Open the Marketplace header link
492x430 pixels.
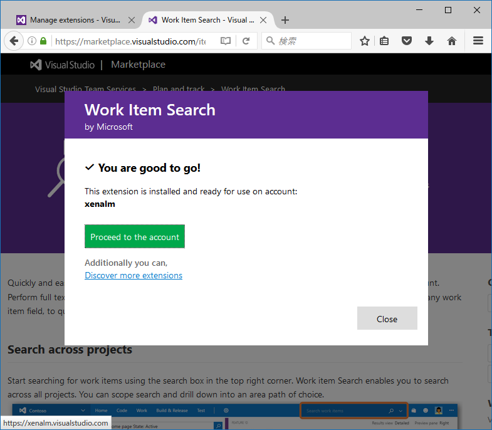(138, 65)
